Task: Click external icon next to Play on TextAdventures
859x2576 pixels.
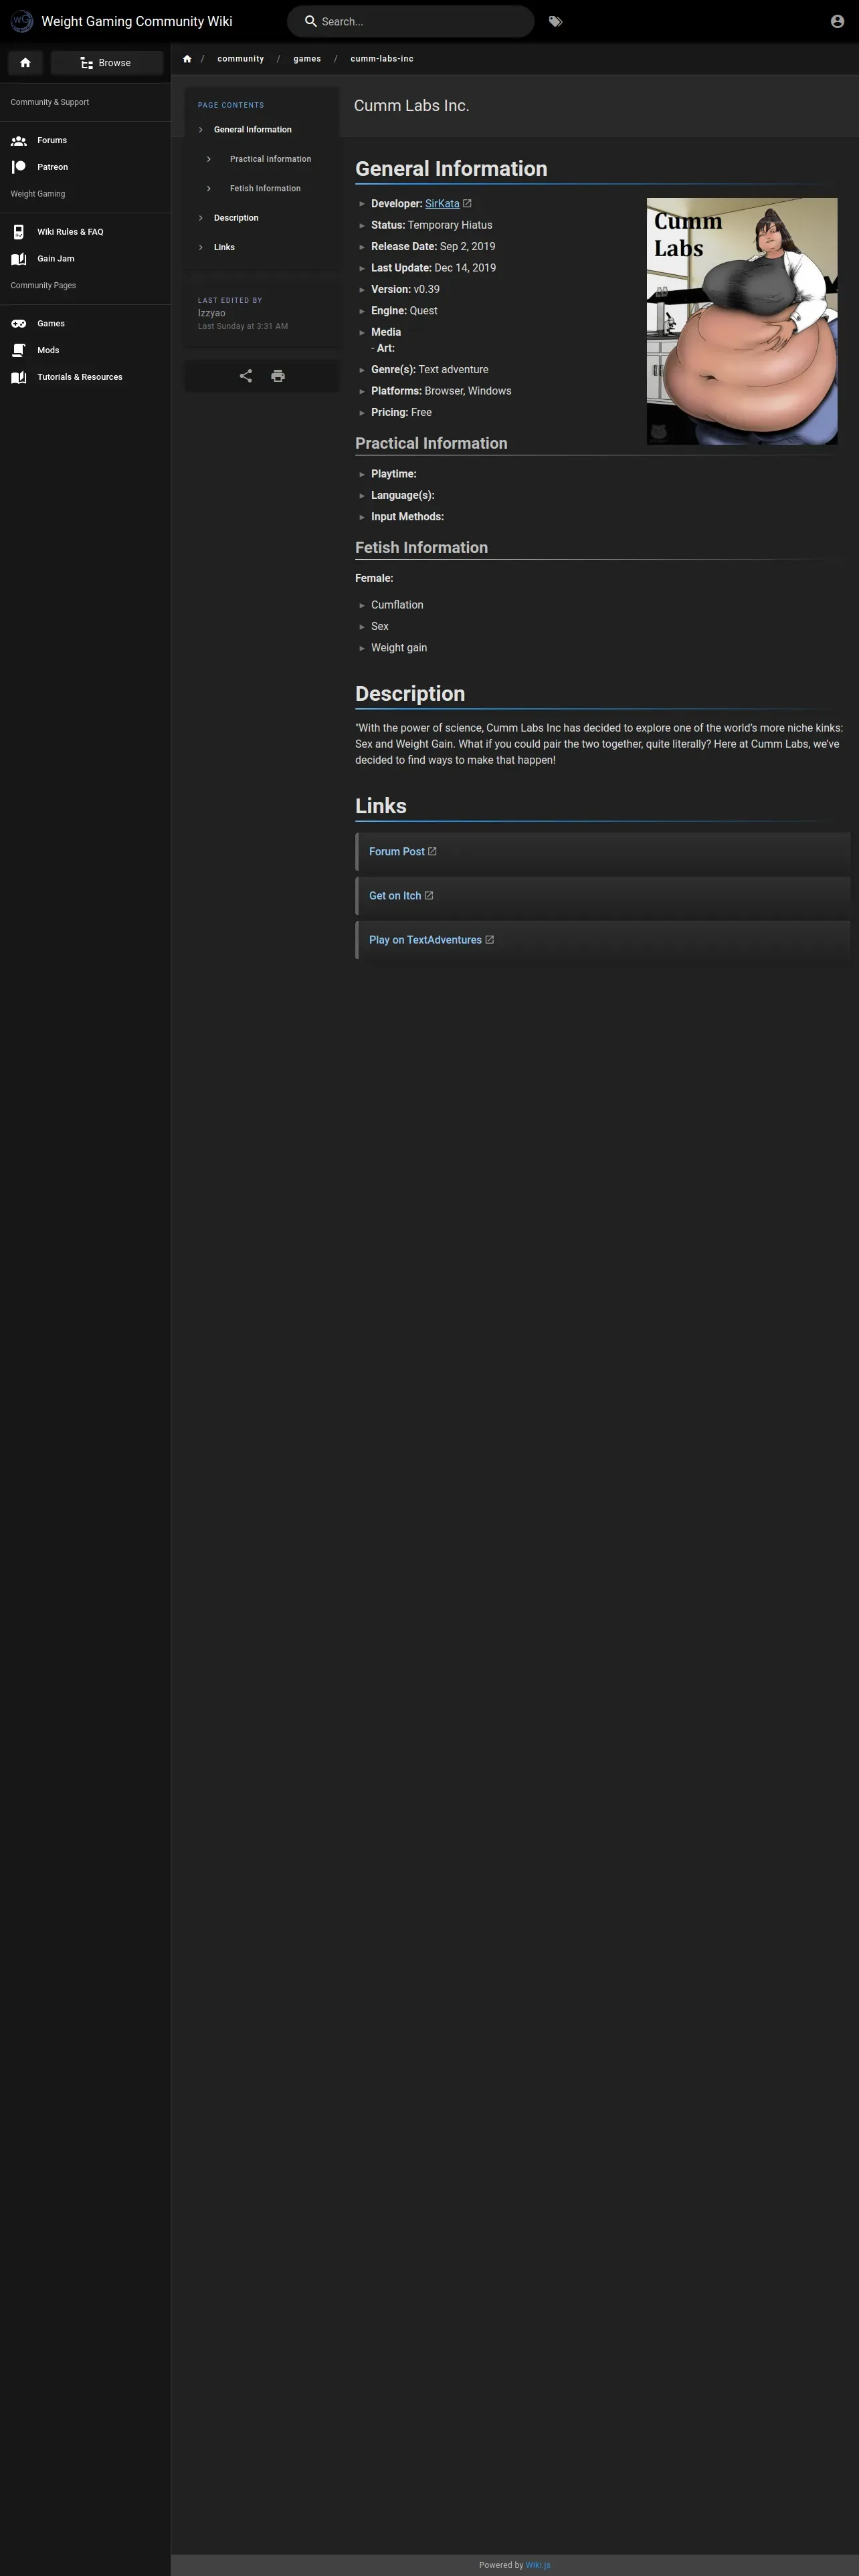Action: click(x=489, y=940)
